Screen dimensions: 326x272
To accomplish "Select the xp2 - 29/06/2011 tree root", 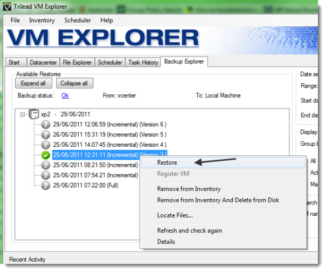I will click(x=65, y=114).
